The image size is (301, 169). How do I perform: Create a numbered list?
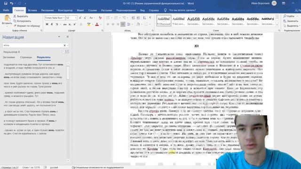pyautogui.click(x=116, y=18)
